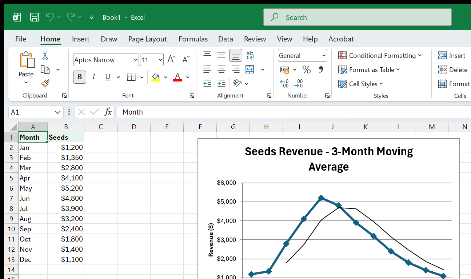This screenshot has height=279, width=471.
Task: Open the File menu
Action: tap(21, 39)
